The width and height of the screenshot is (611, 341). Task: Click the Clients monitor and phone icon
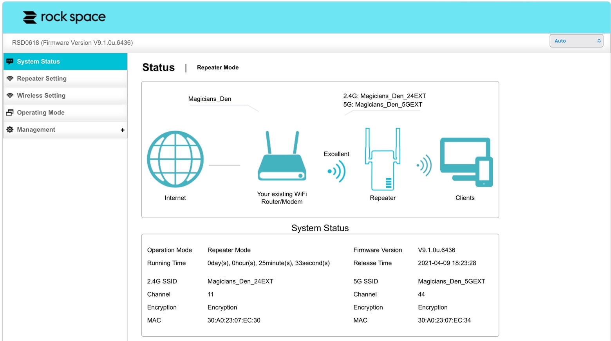tap(466, 161)
